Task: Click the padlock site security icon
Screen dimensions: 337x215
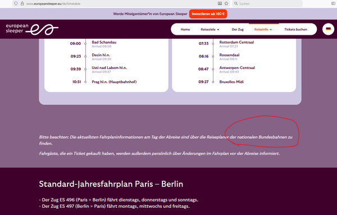Action: (x=22, y=3)
